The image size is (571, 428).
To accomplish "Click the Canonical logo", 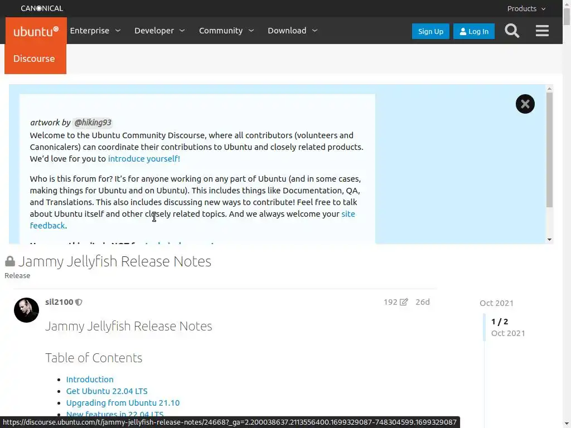I will (x=41, y=8).
